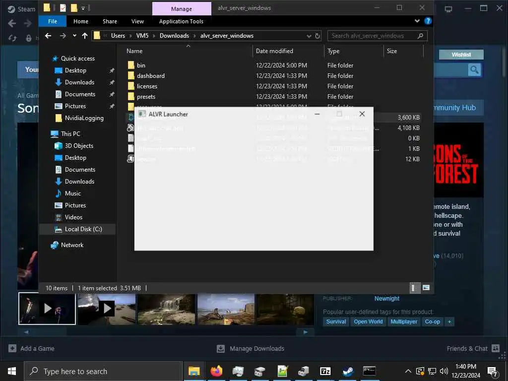This screenshot has height=381, width=508.
Task: Click the Survival tag in Steam
Action: pyautogui.click(x=336, y=321)
